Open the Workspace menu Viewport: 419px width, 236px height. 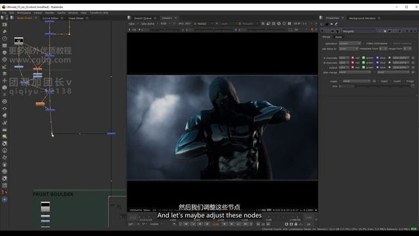pos(24,12)
